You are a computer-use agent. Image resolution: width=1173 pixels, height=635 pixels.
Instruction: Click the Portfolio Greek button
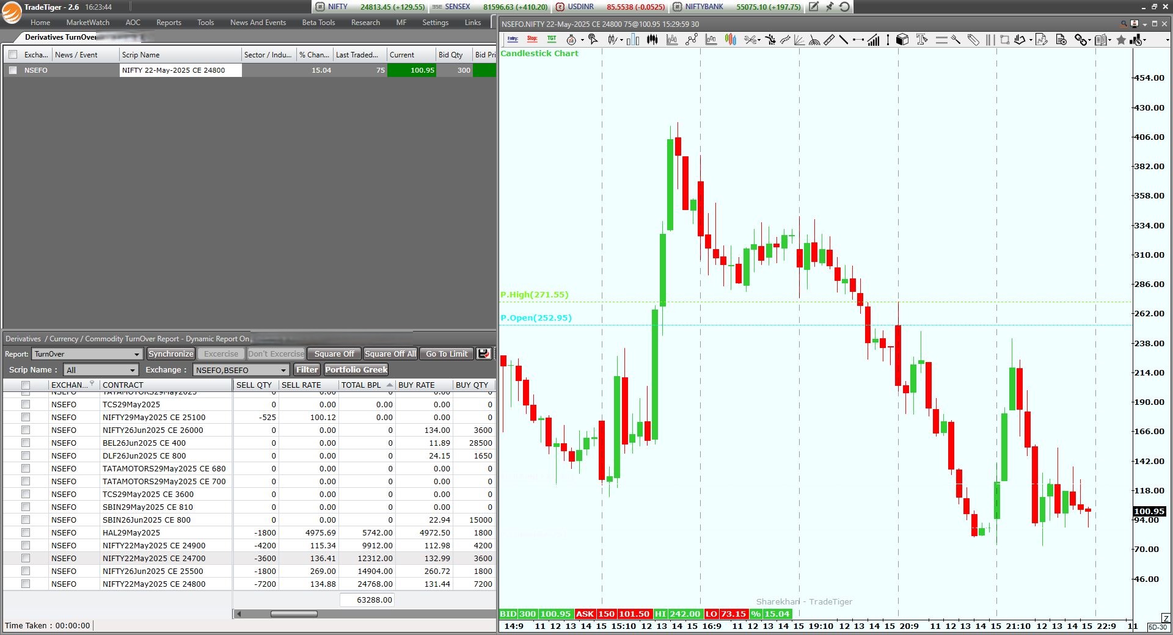point(356,369)
